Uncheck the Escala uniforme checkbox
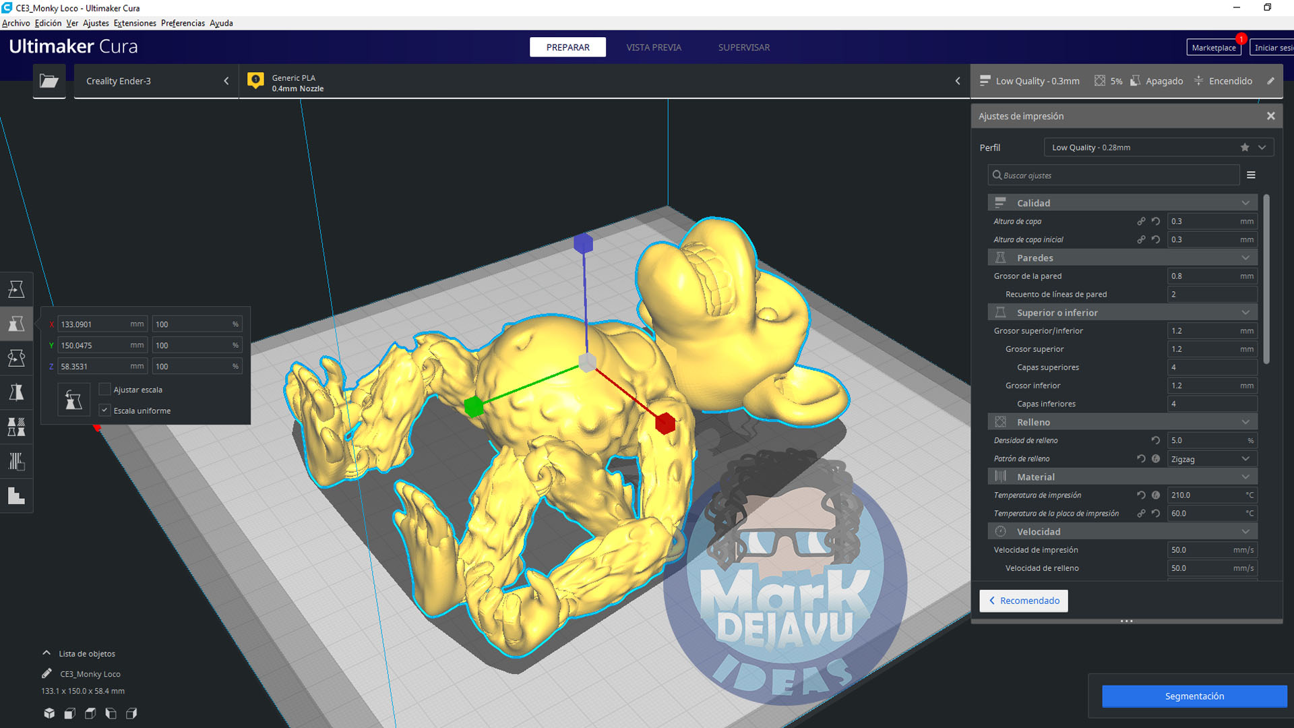This screenshot has height=728, width=1294. [x=105, y=411]
